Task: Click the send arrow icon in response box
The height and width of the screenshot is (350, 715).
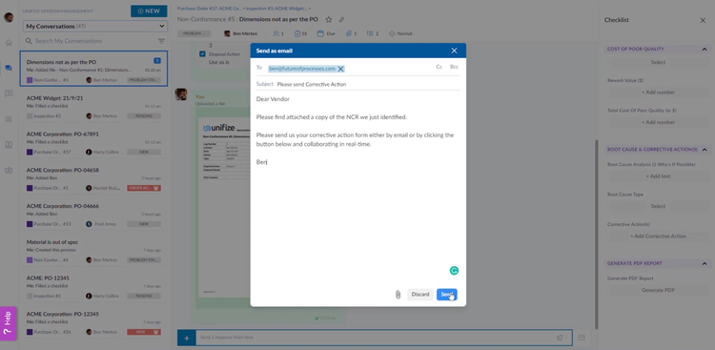Action: coord(560,338)
